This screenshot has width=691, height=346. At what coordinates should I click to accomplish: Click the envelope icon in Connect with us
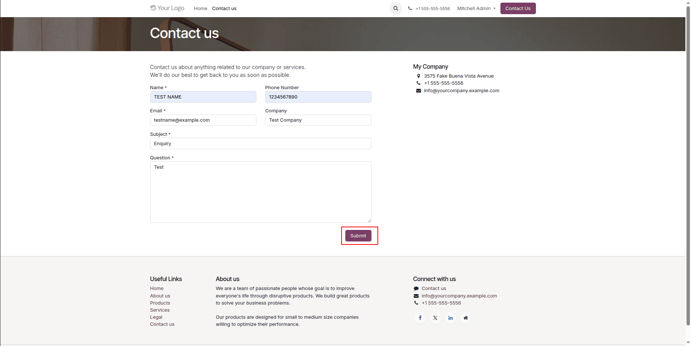[x=416, y=296]
